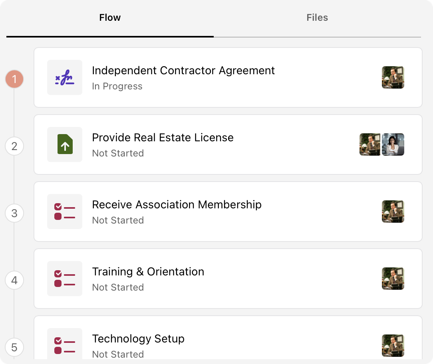Click the e-signature icon for Independent Contractor Agreement
Image resolution: width=433 pixels, height=364 pixels.
coord(65,77)
